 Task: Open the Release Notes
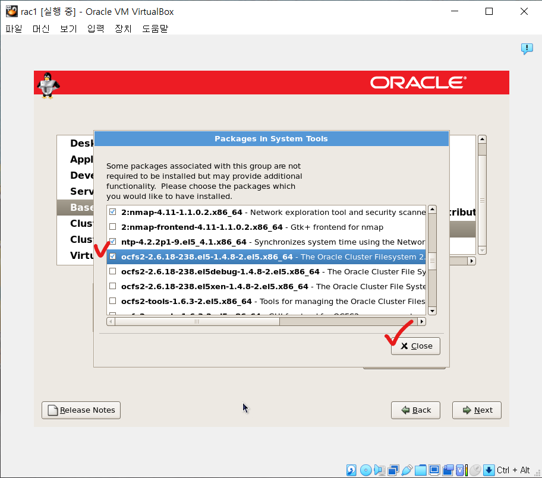[x=81, y=410]
